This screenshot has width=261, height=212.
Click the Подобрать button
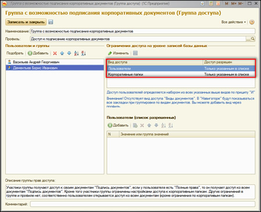(x=15, y=53)
